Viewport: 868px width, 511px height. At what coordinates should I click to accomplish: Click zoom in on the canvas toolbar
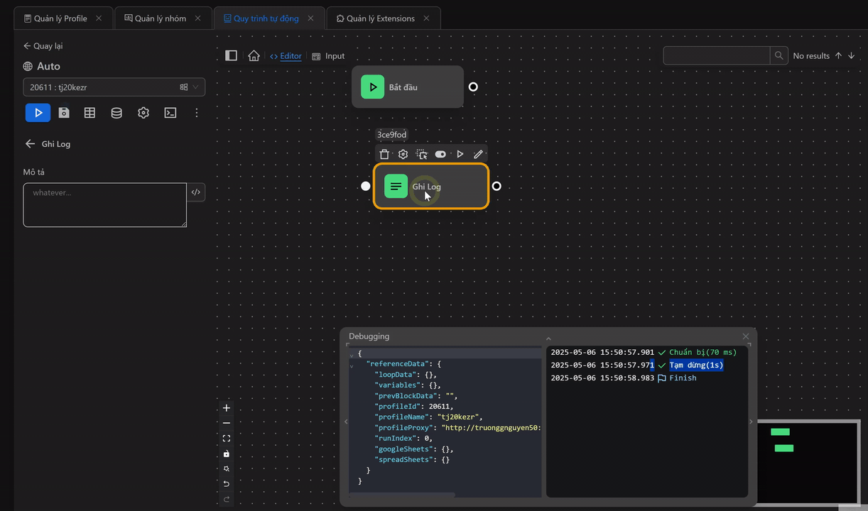(x=226, y=408)
